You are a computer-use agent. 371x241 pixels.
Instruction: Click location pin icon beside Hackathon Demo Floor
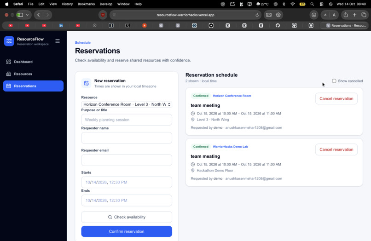coord(193,171)
